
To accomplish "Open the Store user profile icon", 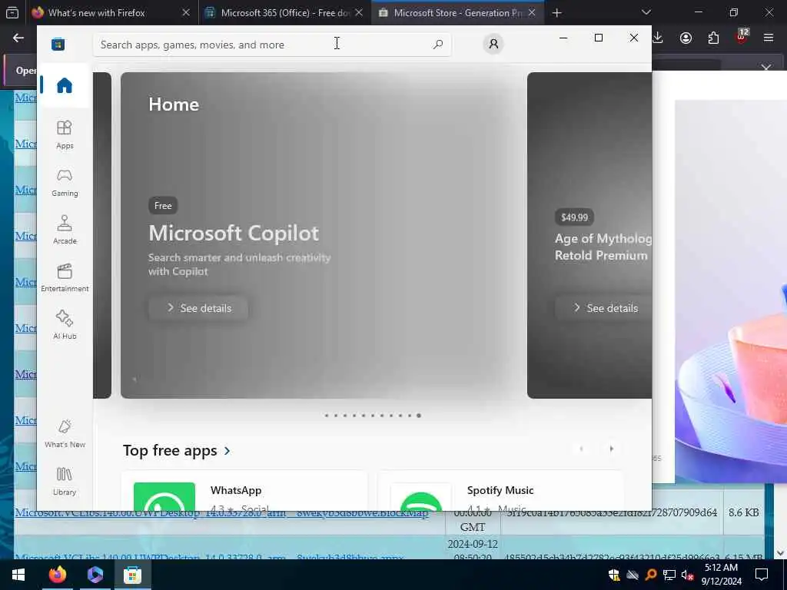I will pyautogui.click(x=493, y=44).
